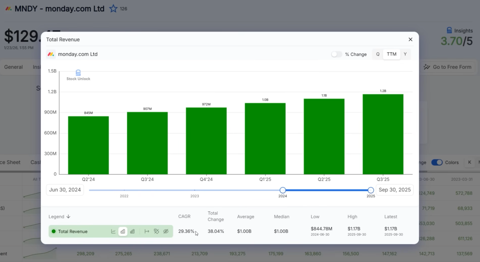The width and height of the screenshot is (480, 262).
Task: Click the Legend sort arrow
Action: pyautogui.click(x=68, y=217)
